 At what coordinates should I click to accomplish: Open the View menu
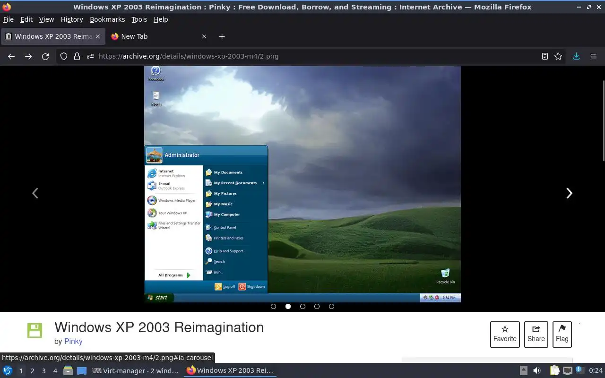point(46,19)
